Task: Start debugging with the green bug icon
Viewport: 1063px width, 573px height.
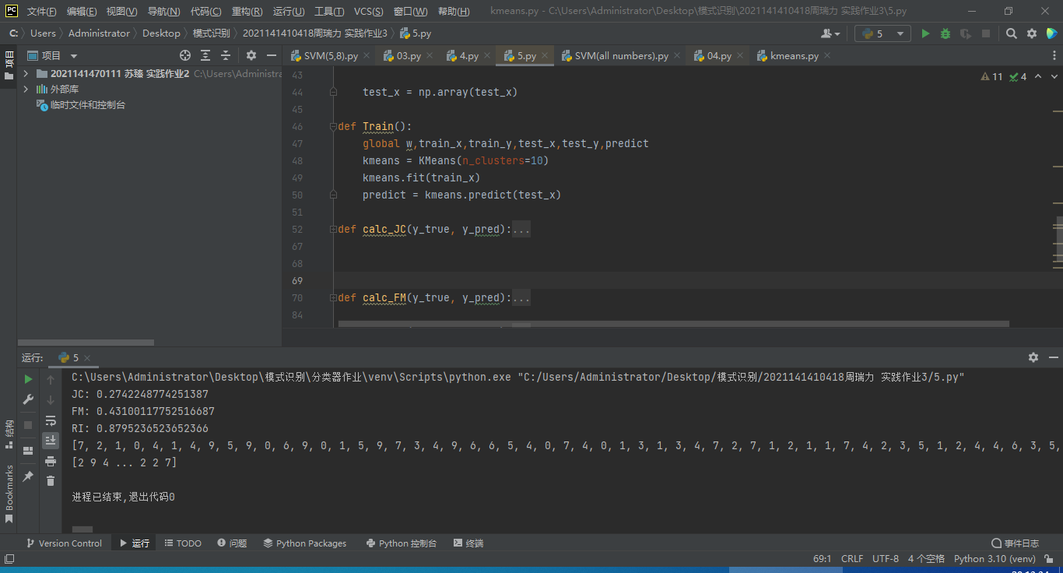Action: [x=945, y=33]
